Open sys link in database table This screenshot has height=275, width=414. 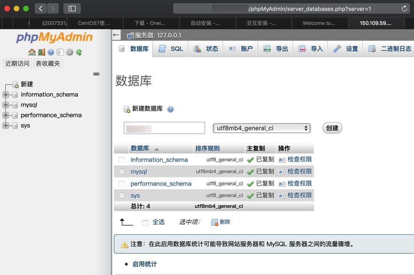tap(135, 195)
